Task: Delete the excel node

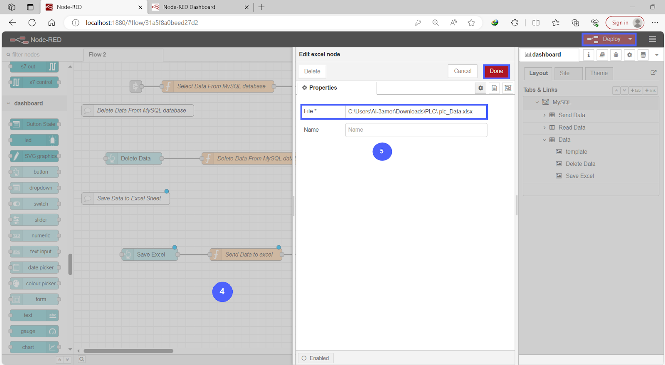Action: [312, 71]
